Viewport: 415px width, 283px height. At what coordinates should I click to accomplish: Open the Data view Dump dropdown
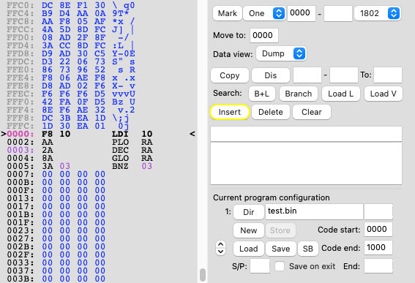(x=281, y=53)
